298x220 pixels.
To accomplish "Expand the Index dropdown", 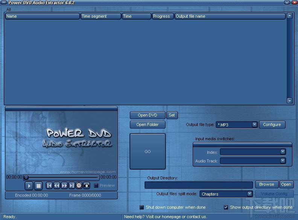I will pyautogui.click(x=283, y=152).
